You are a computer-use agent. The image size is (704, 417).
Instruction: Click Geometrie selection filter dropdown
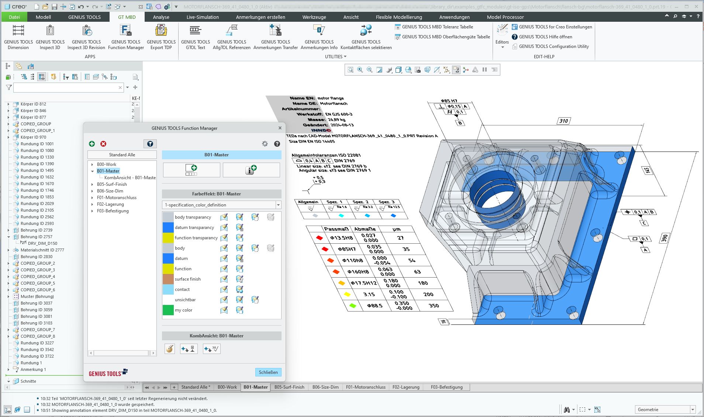tap(665, 410)
